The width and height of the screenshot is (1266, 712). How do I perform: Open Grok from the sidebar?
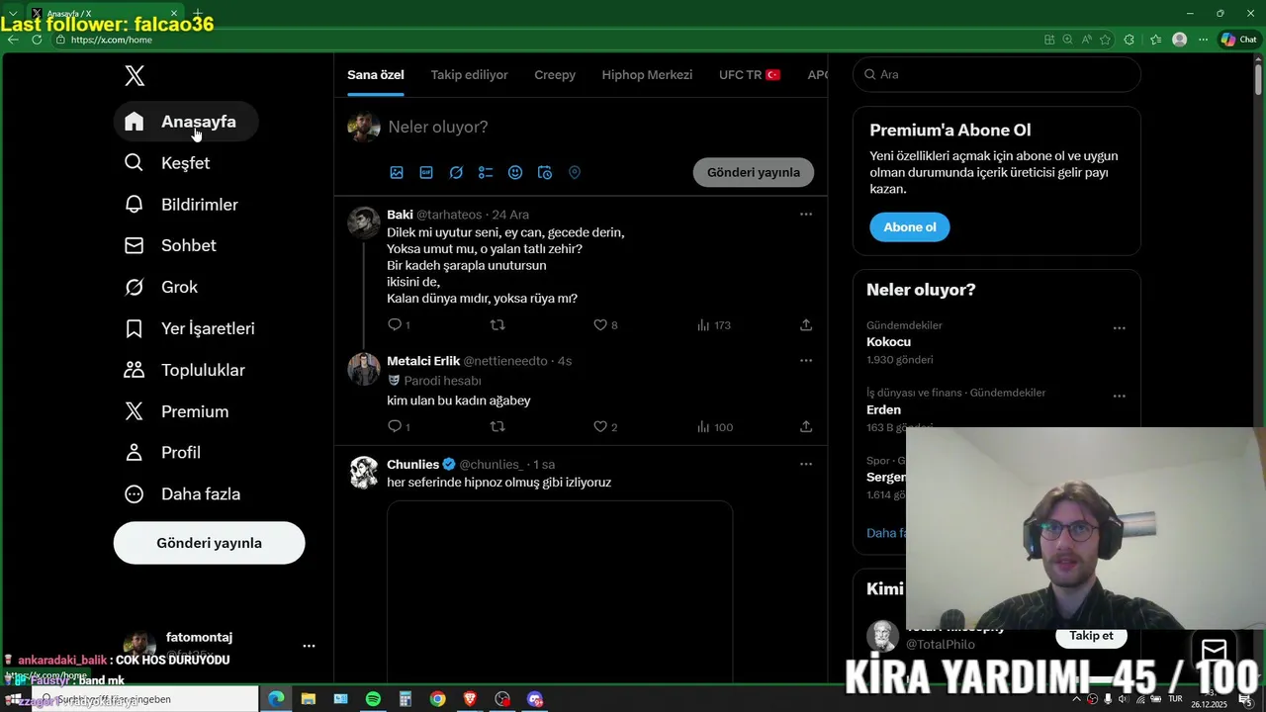point(161,287)
